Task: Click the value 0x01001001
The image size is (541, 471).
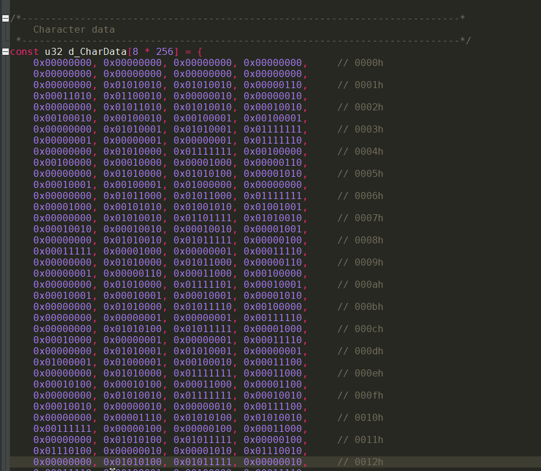Action: [273, 207]
